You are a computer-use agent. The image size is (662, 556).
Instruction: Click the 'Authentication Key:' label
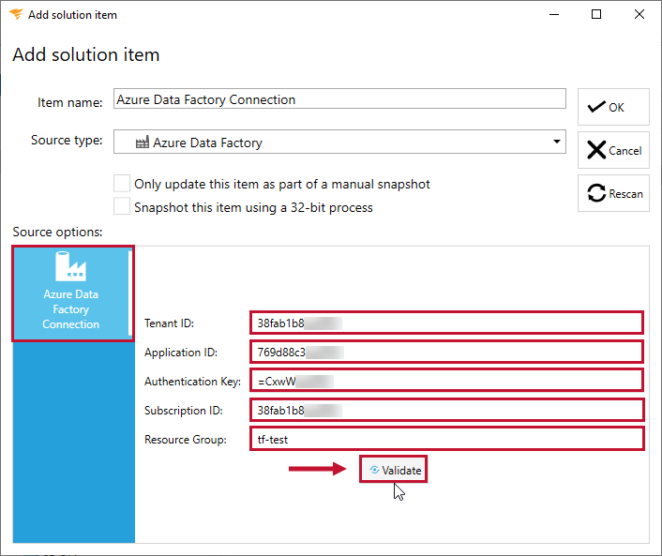[192, 382]
